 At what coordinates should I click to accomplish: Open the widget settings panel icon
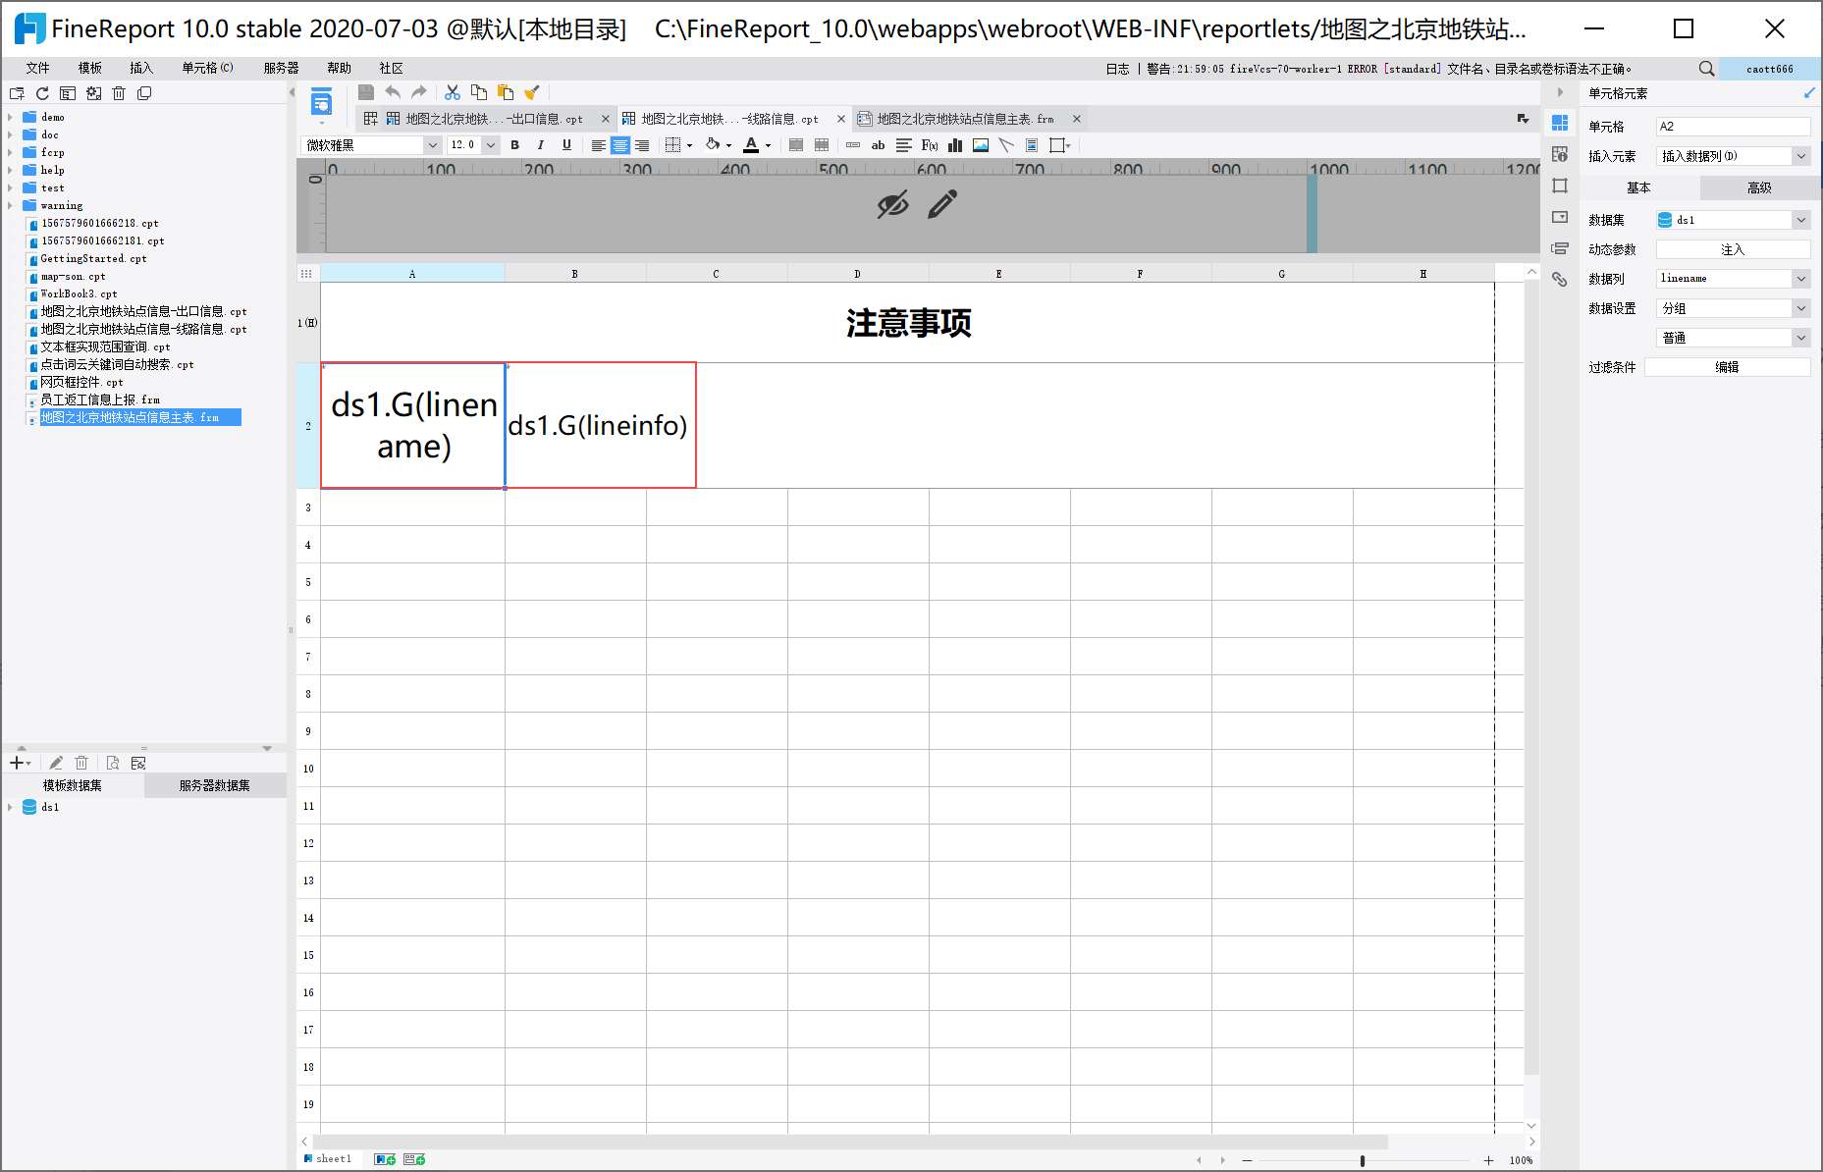pos(1560,217)
